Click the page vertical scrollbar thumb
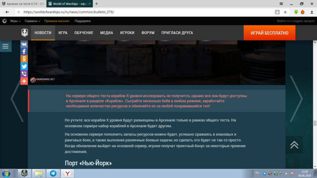Image resolution: width=317 pixels, height=178 pixels. coord(315,123)
